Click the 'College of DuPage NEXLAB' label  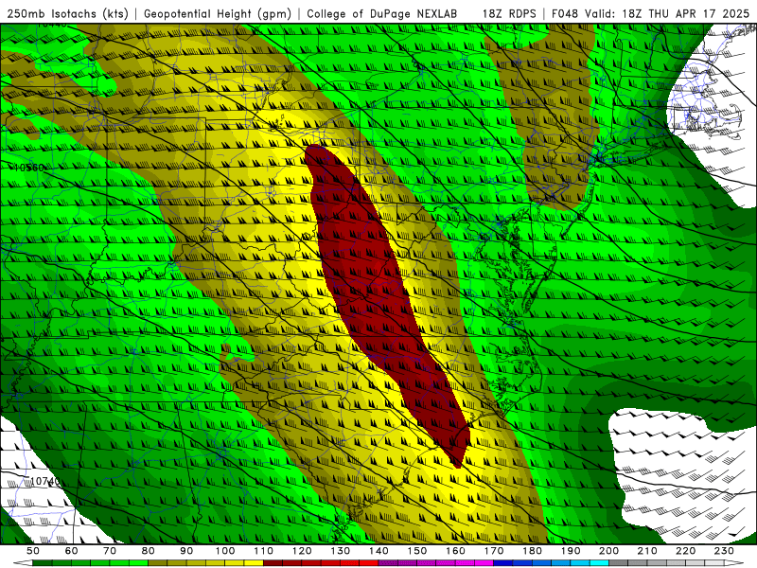tap(382, 13)
